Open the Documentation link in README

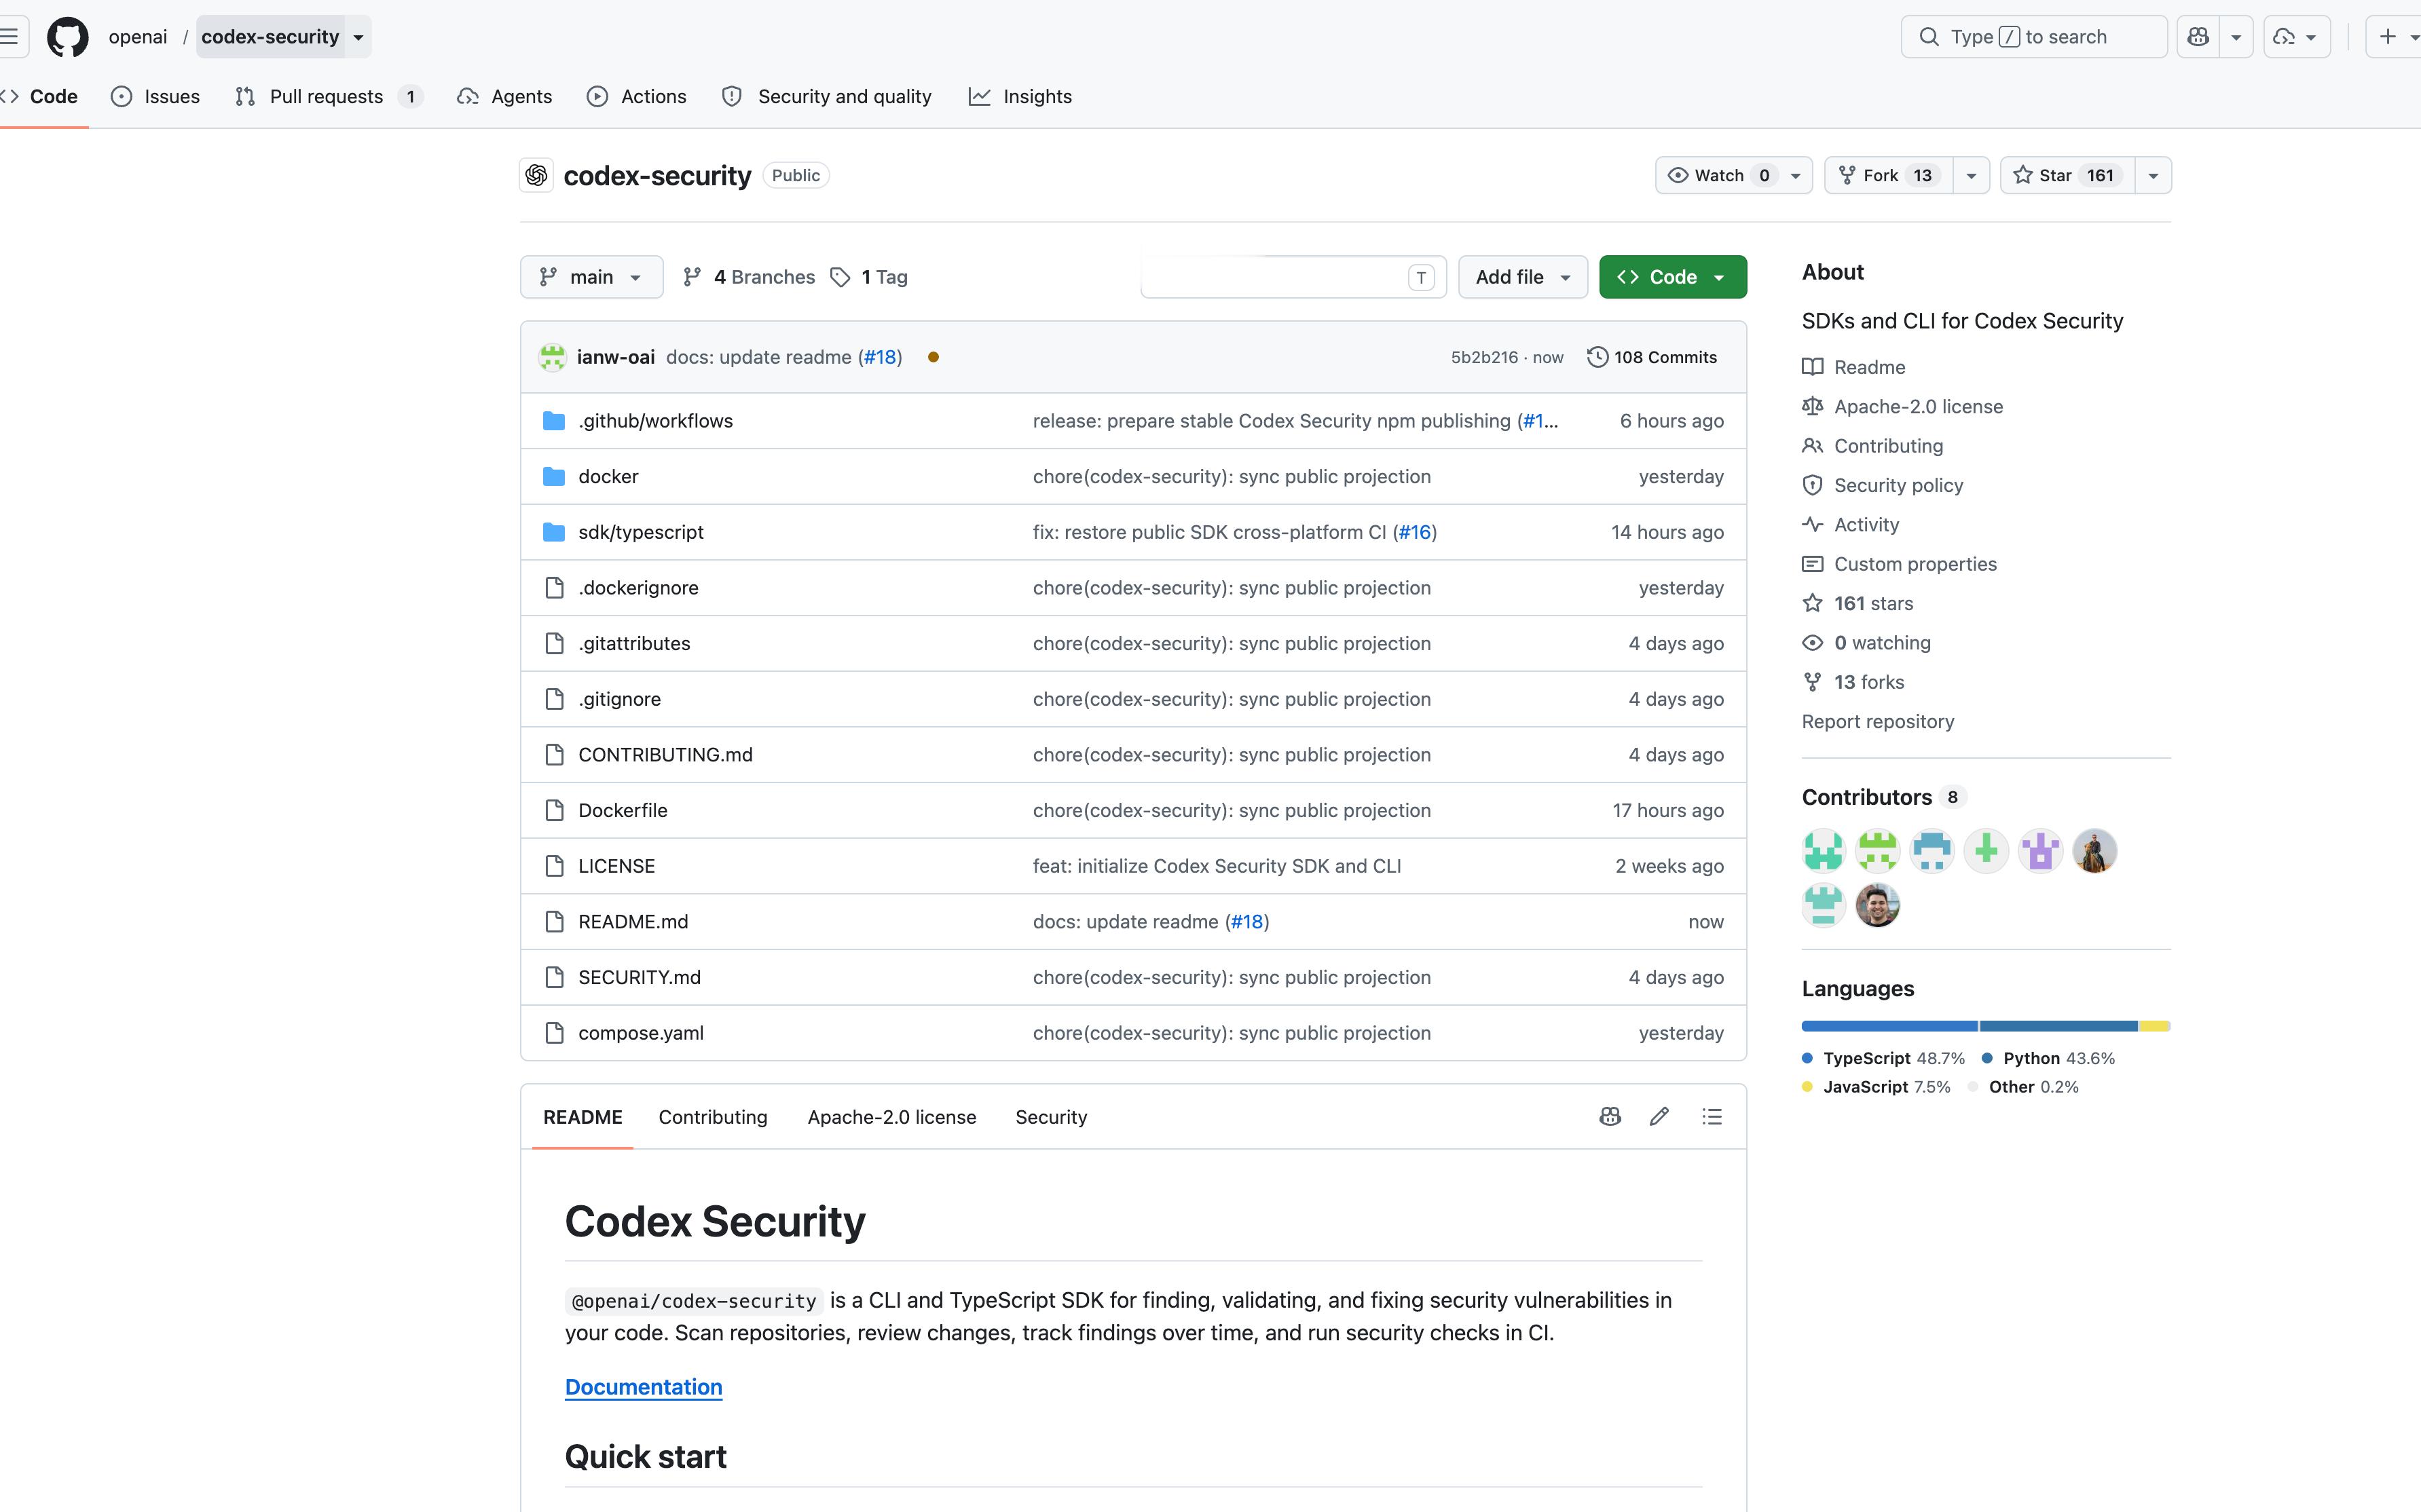pyautogui.click(x=643, y=1387)
